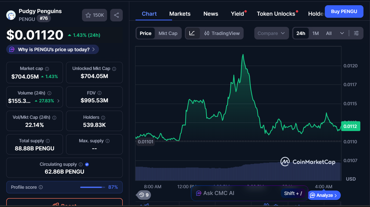Open the time range chevron dropdown
Viewport: 370px width, 207px height.
[x=342, y=33]
